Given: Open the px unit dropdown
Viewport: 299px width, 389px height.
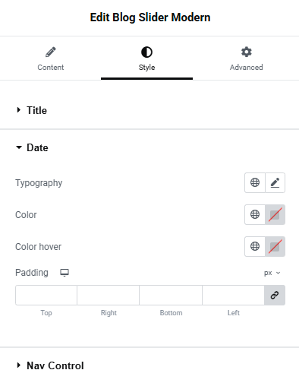Looking at the screenshot, I should [x=272, y=273].
